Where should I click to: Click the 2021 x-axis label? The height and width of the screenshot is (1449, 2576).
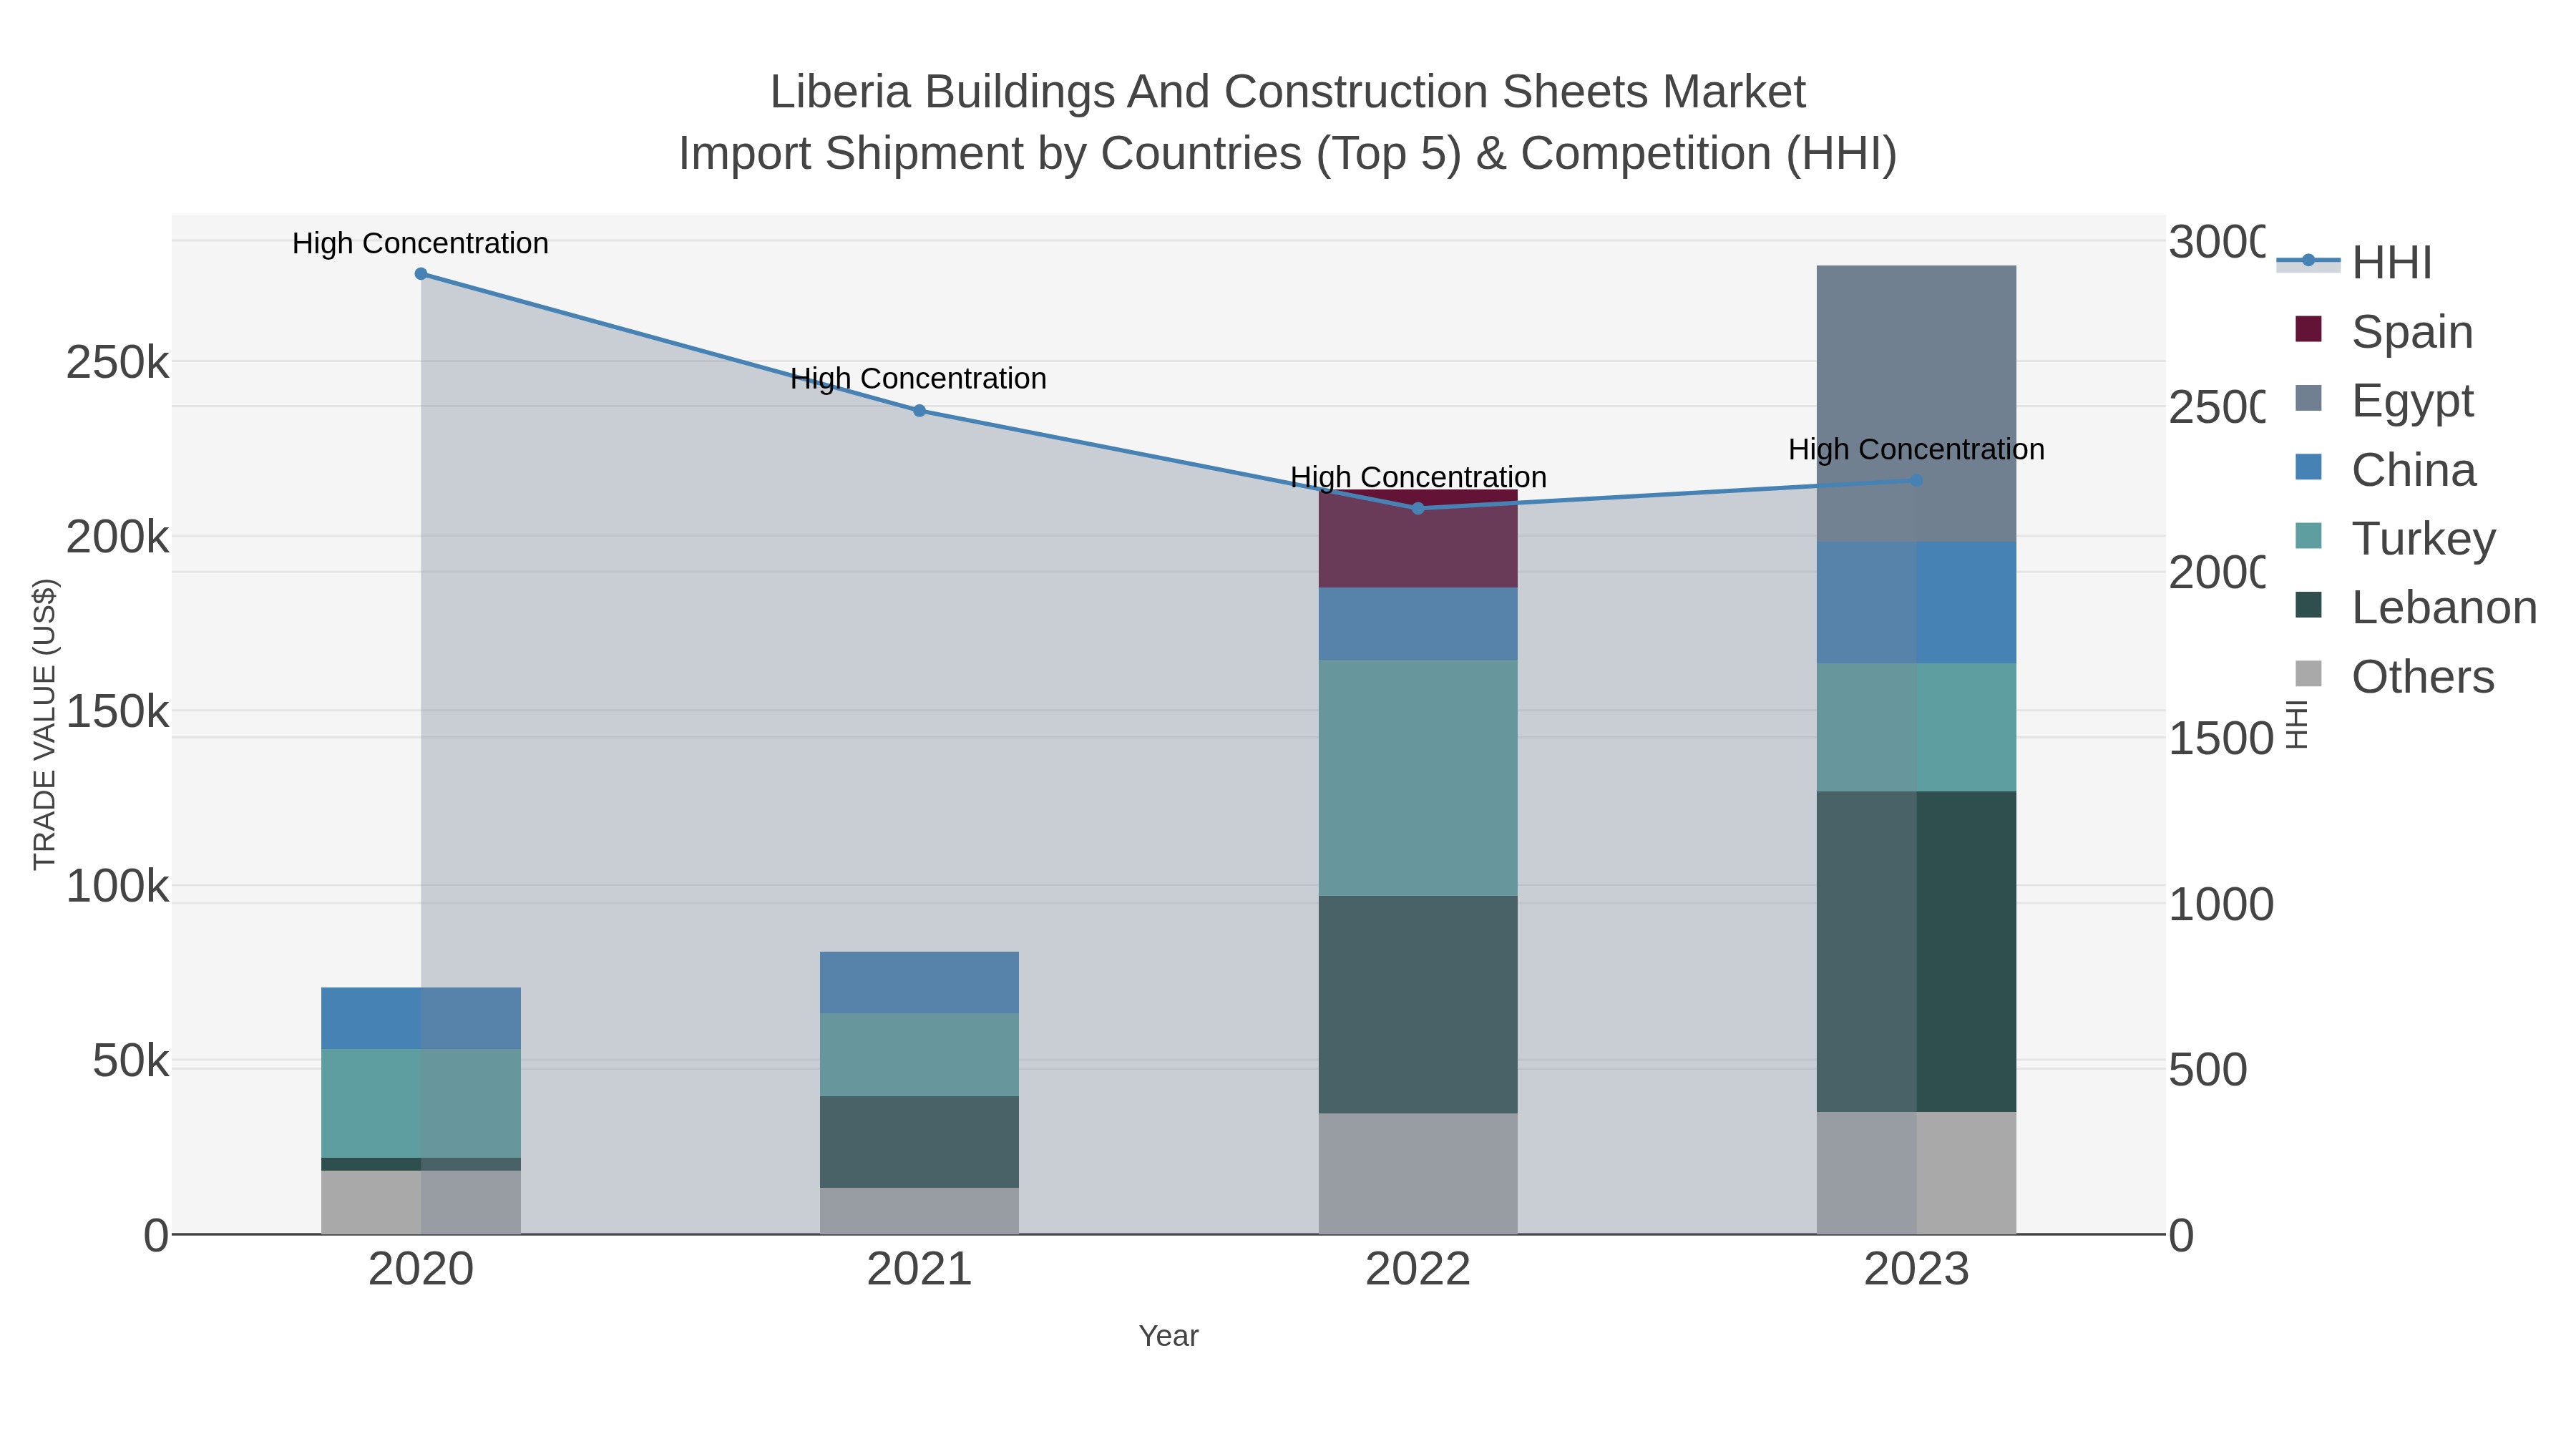[919, 1270]
